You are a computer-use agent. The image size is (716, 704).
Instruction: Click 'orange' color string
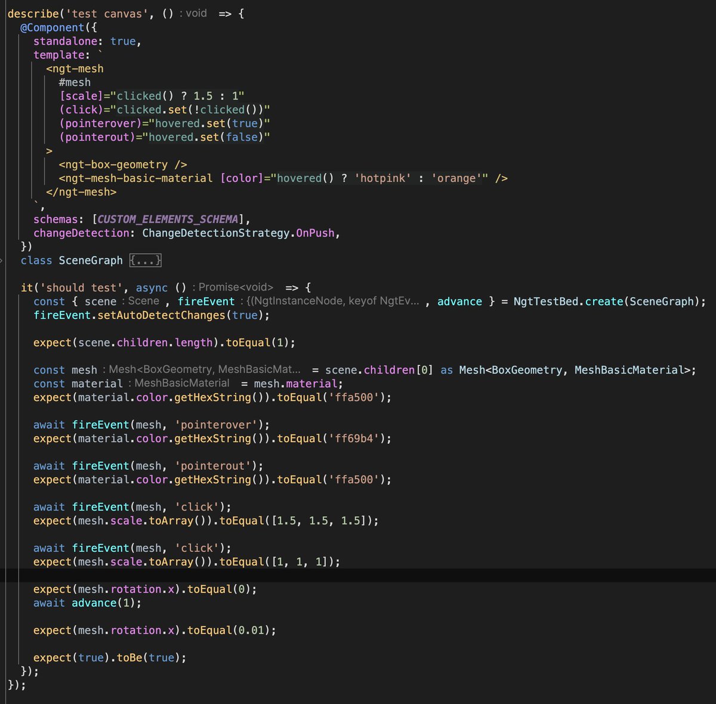(456, 178)
